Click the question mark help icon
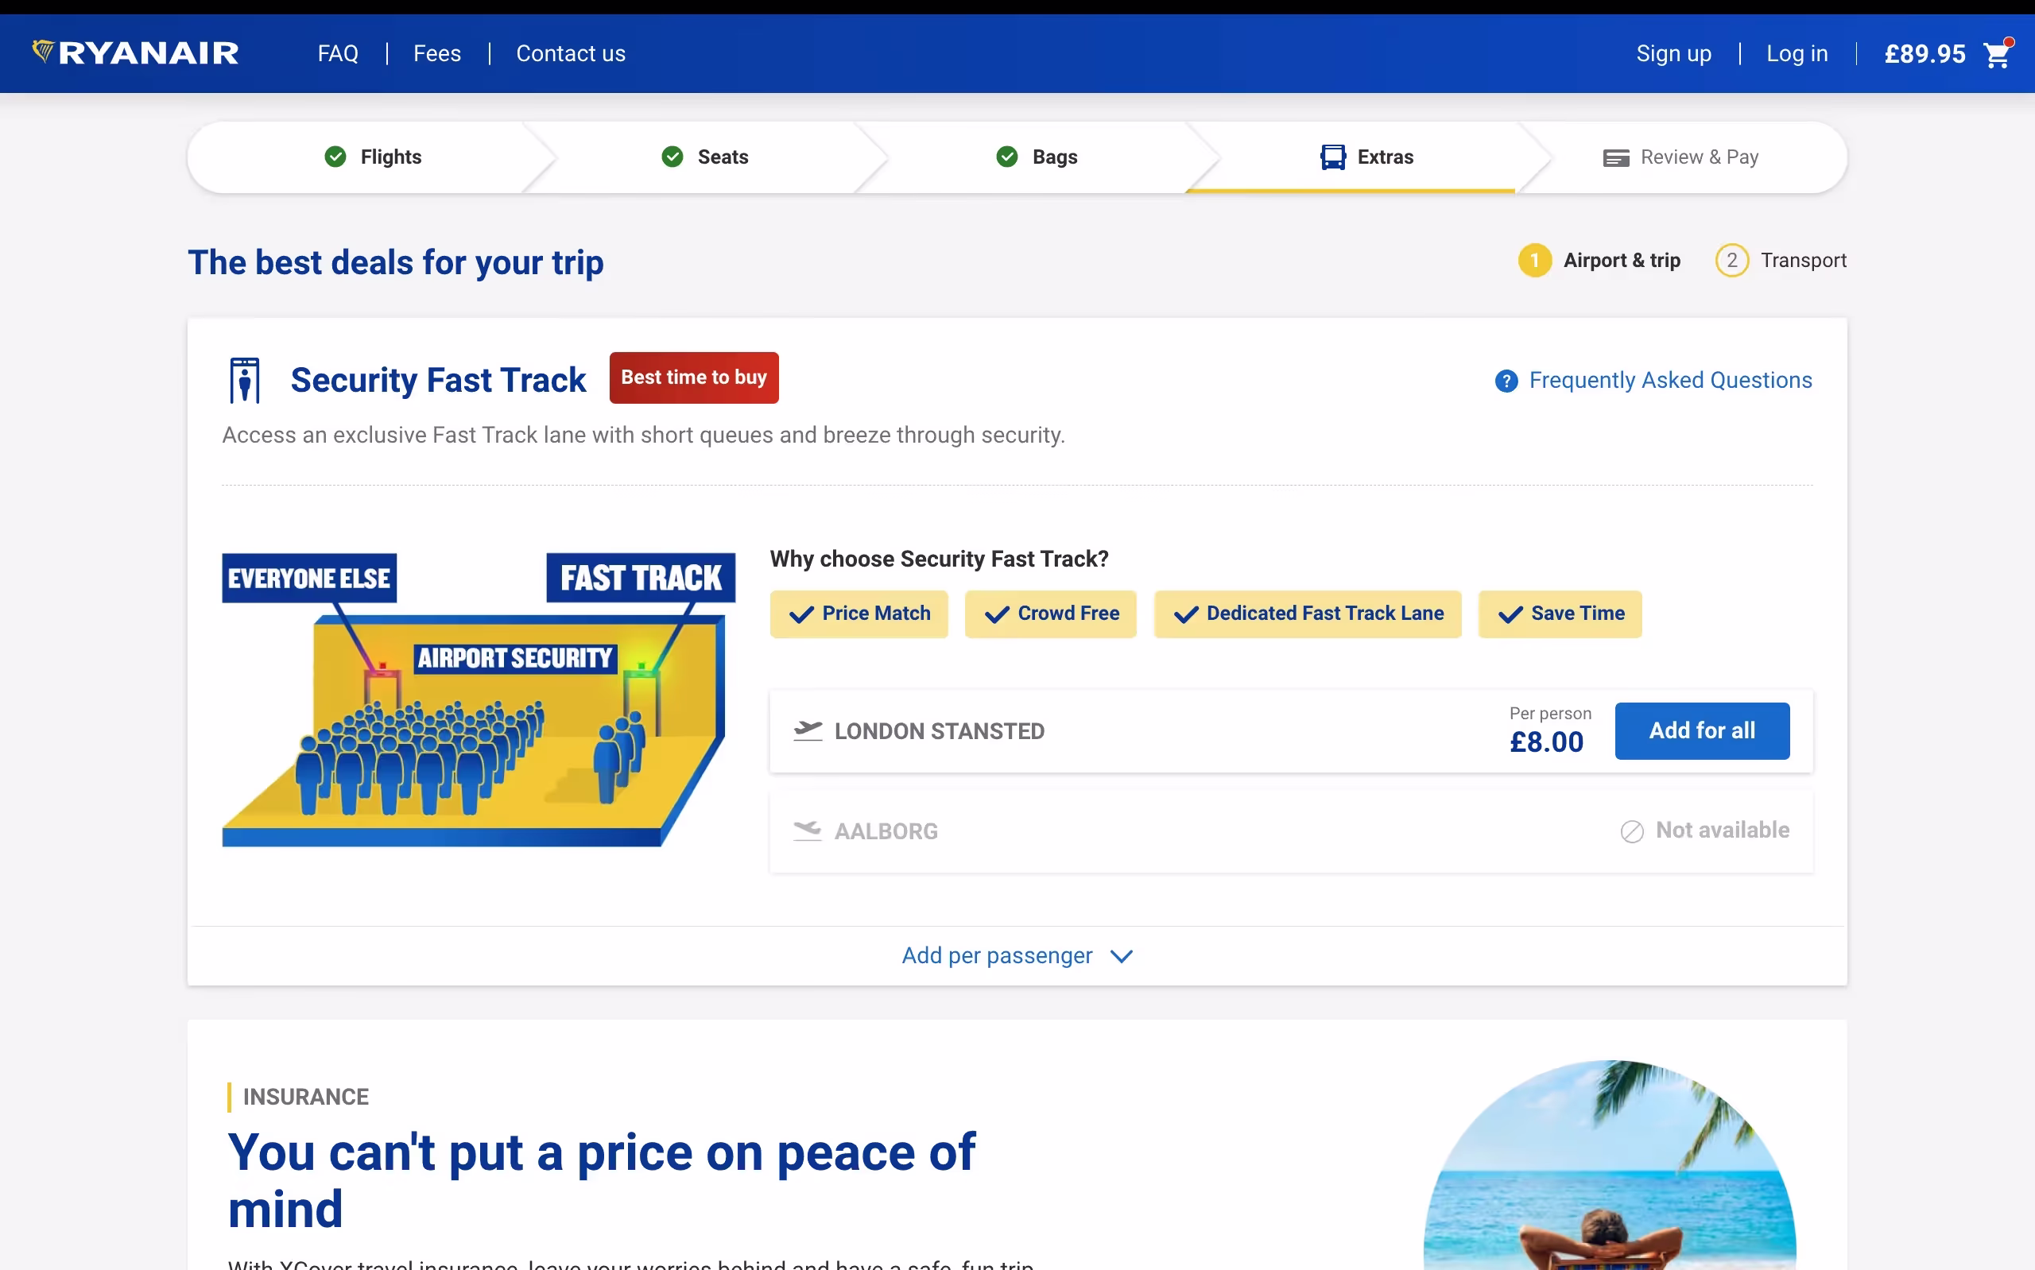This screenshot has height=1270, width=2035. point(1506,381)
